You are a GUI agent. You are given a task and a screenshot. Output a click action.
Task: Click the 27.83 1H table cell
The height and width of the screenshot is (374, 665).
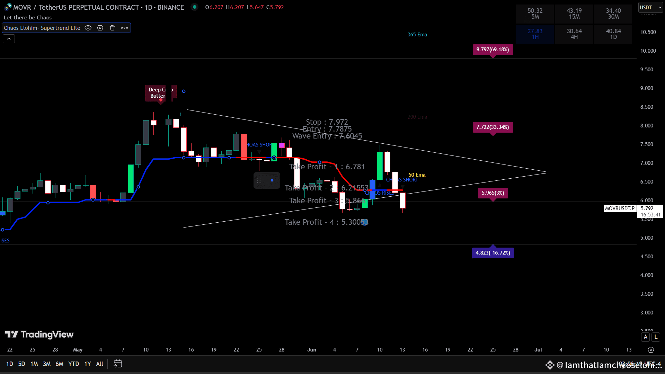[535, 34]
